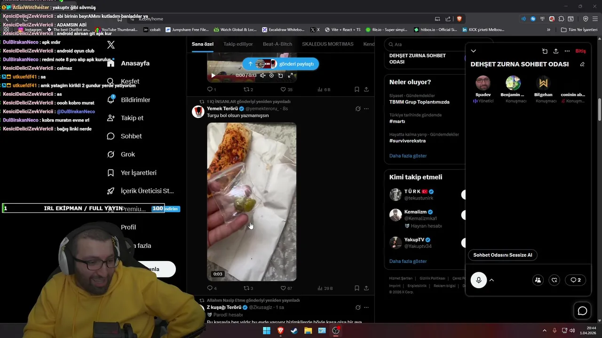The height and width of the screenshot is (338, 602).
Task: Share the post with 35 likes
Action: click(366, 89)
